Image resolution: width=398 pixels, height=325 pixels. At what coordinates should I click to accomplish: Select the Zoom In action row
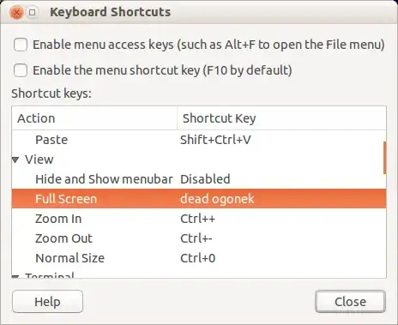[199, 219]
